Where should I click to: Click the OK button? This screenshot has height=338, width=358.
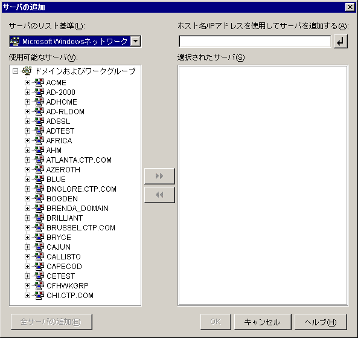(216, 322)
